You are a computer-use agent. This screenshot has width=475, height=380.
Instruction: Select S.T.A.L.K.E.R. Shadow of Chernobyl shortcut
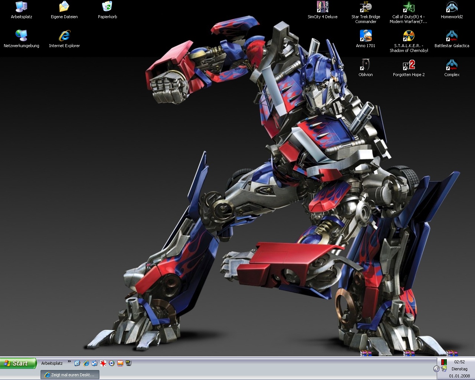(409, 41)
